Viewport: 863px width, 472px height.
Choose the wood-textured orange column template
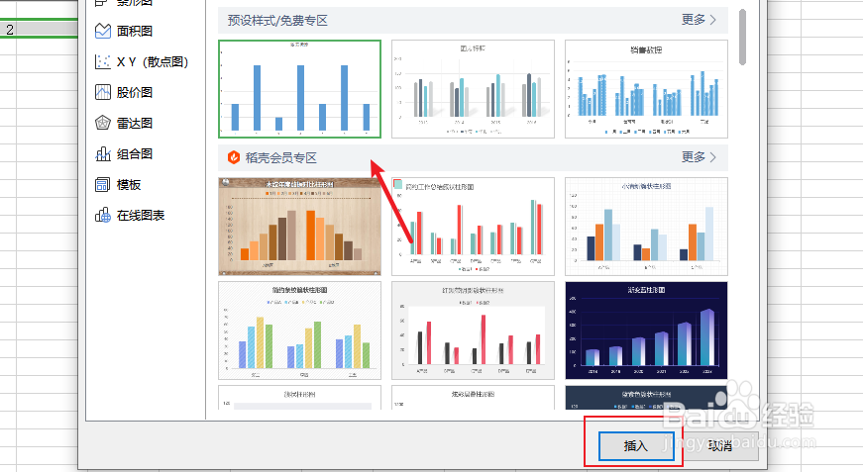click(299, 226)
